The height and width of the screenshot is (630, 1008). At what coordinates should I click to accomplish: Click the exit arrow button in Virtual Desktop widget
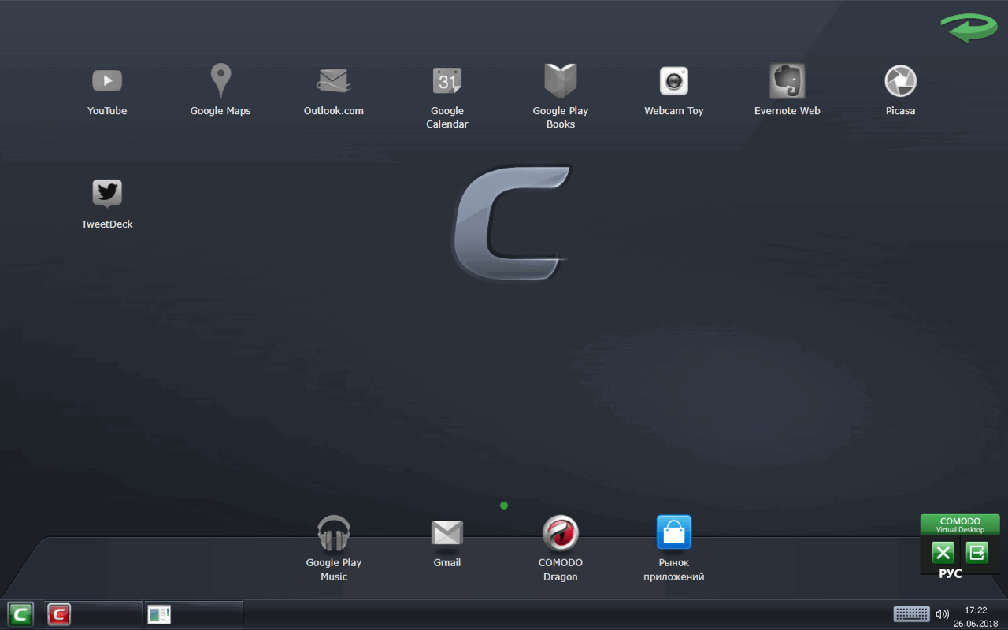[976, 553]
